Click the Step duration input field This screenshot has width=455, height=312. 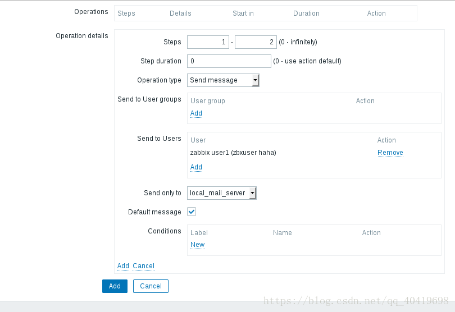tap(229, 61)
